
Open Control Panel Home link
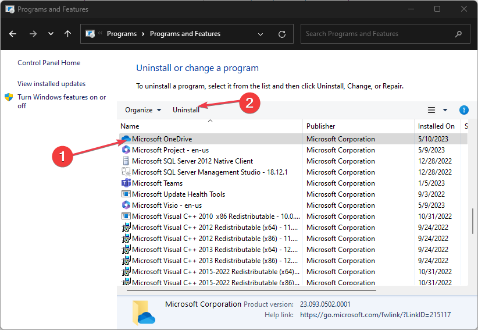[x=49, y=62]
